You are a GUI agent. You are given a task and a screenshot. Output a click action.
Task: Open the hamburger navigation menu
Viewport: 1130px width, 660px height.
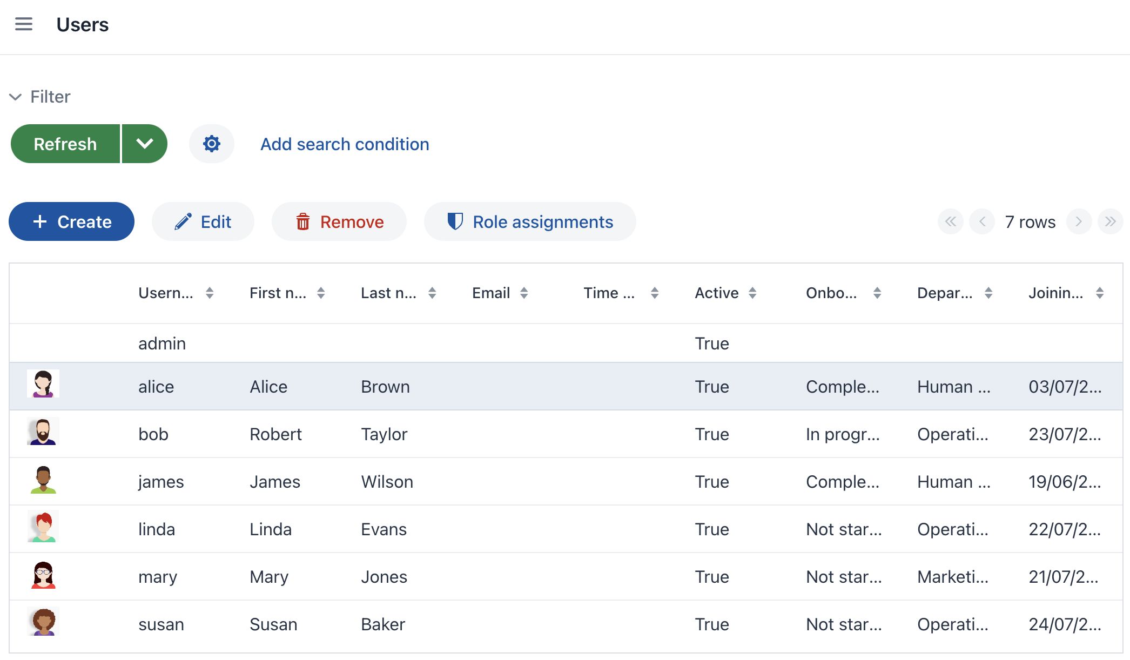[x=23, y=24]
